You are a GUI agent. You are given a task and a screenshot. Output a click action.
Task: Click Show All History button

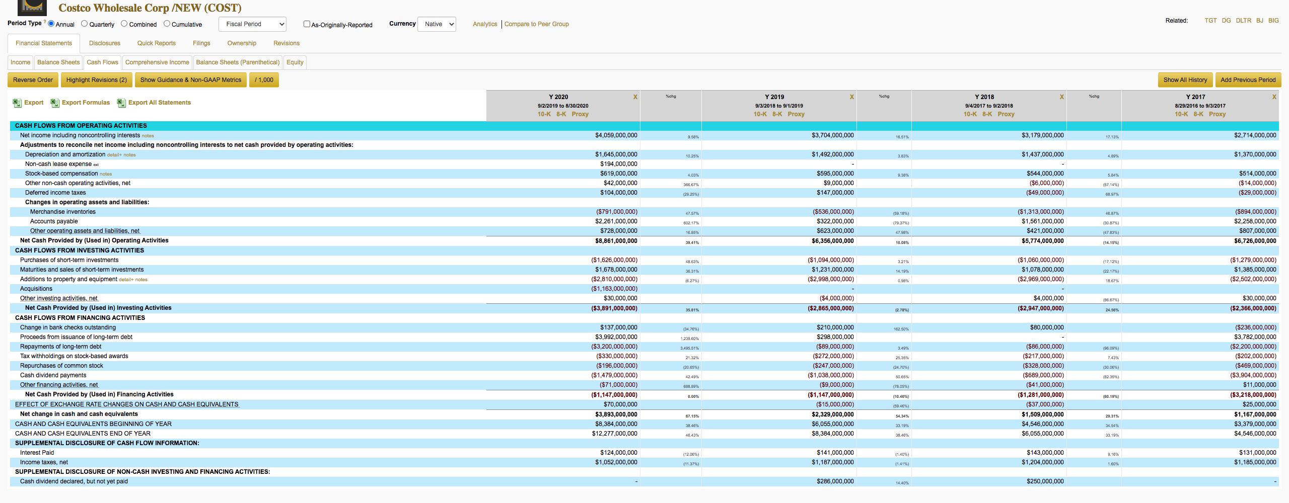1185,80
